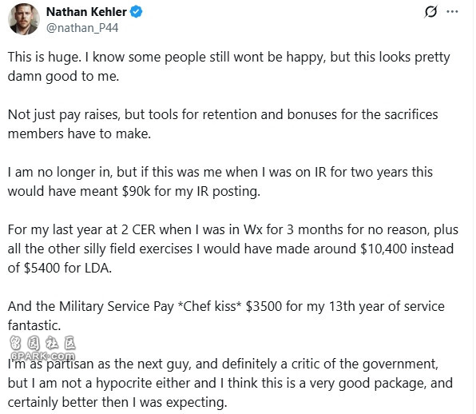Select the 'This is huge' opening paragraph

click(x=229, y=66)
